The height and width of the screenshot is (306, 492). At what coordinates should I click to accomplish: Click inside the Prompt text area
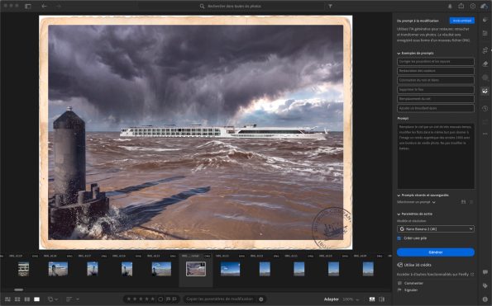coord(436,156)
